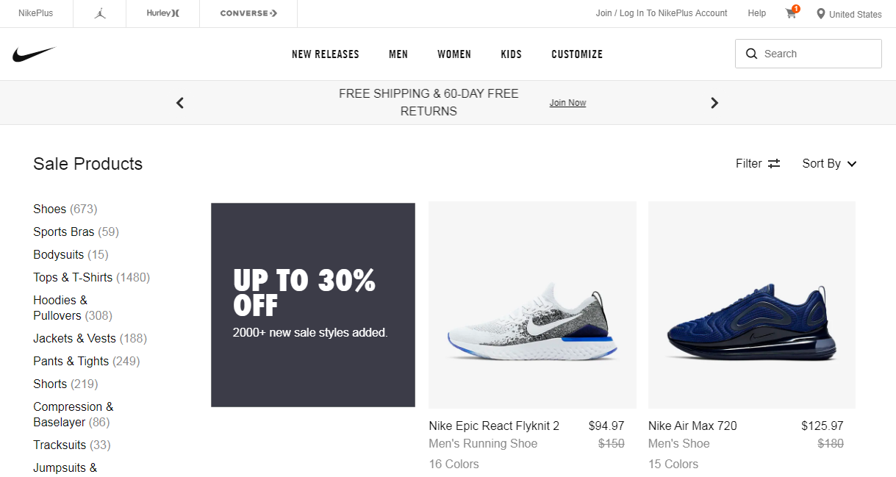The height and width of the screenshot is (477, 896).
Task: Open the Men menu
Action: [398, 54]
